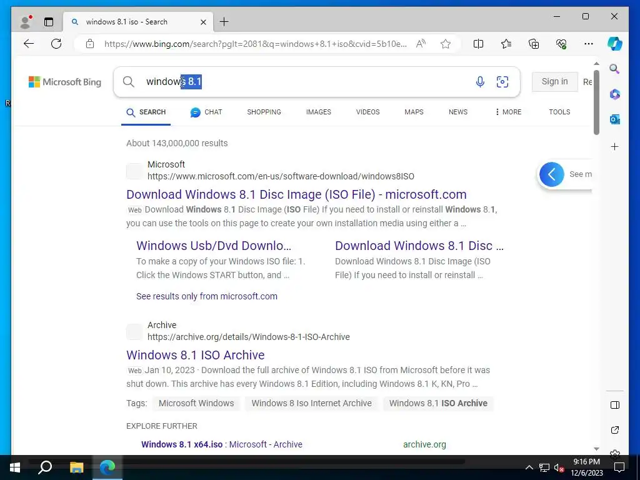Screen dimensions: 640x480
Task: Open the muted volume tray icon
Action: pos(559,467)
